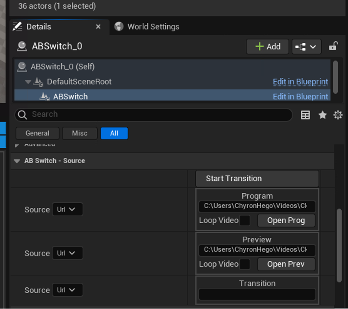Open the Transition Source Url dropdown

(67, 290)
